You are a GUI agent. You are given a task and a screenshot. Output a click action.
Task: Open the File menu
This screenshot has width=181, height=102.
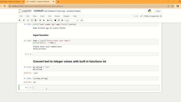tap(21, 16)
